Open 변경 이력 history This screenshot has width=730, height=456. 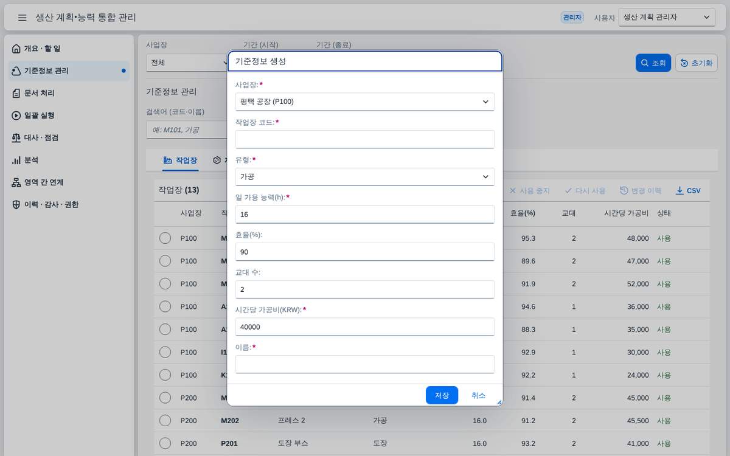(641, 190)
